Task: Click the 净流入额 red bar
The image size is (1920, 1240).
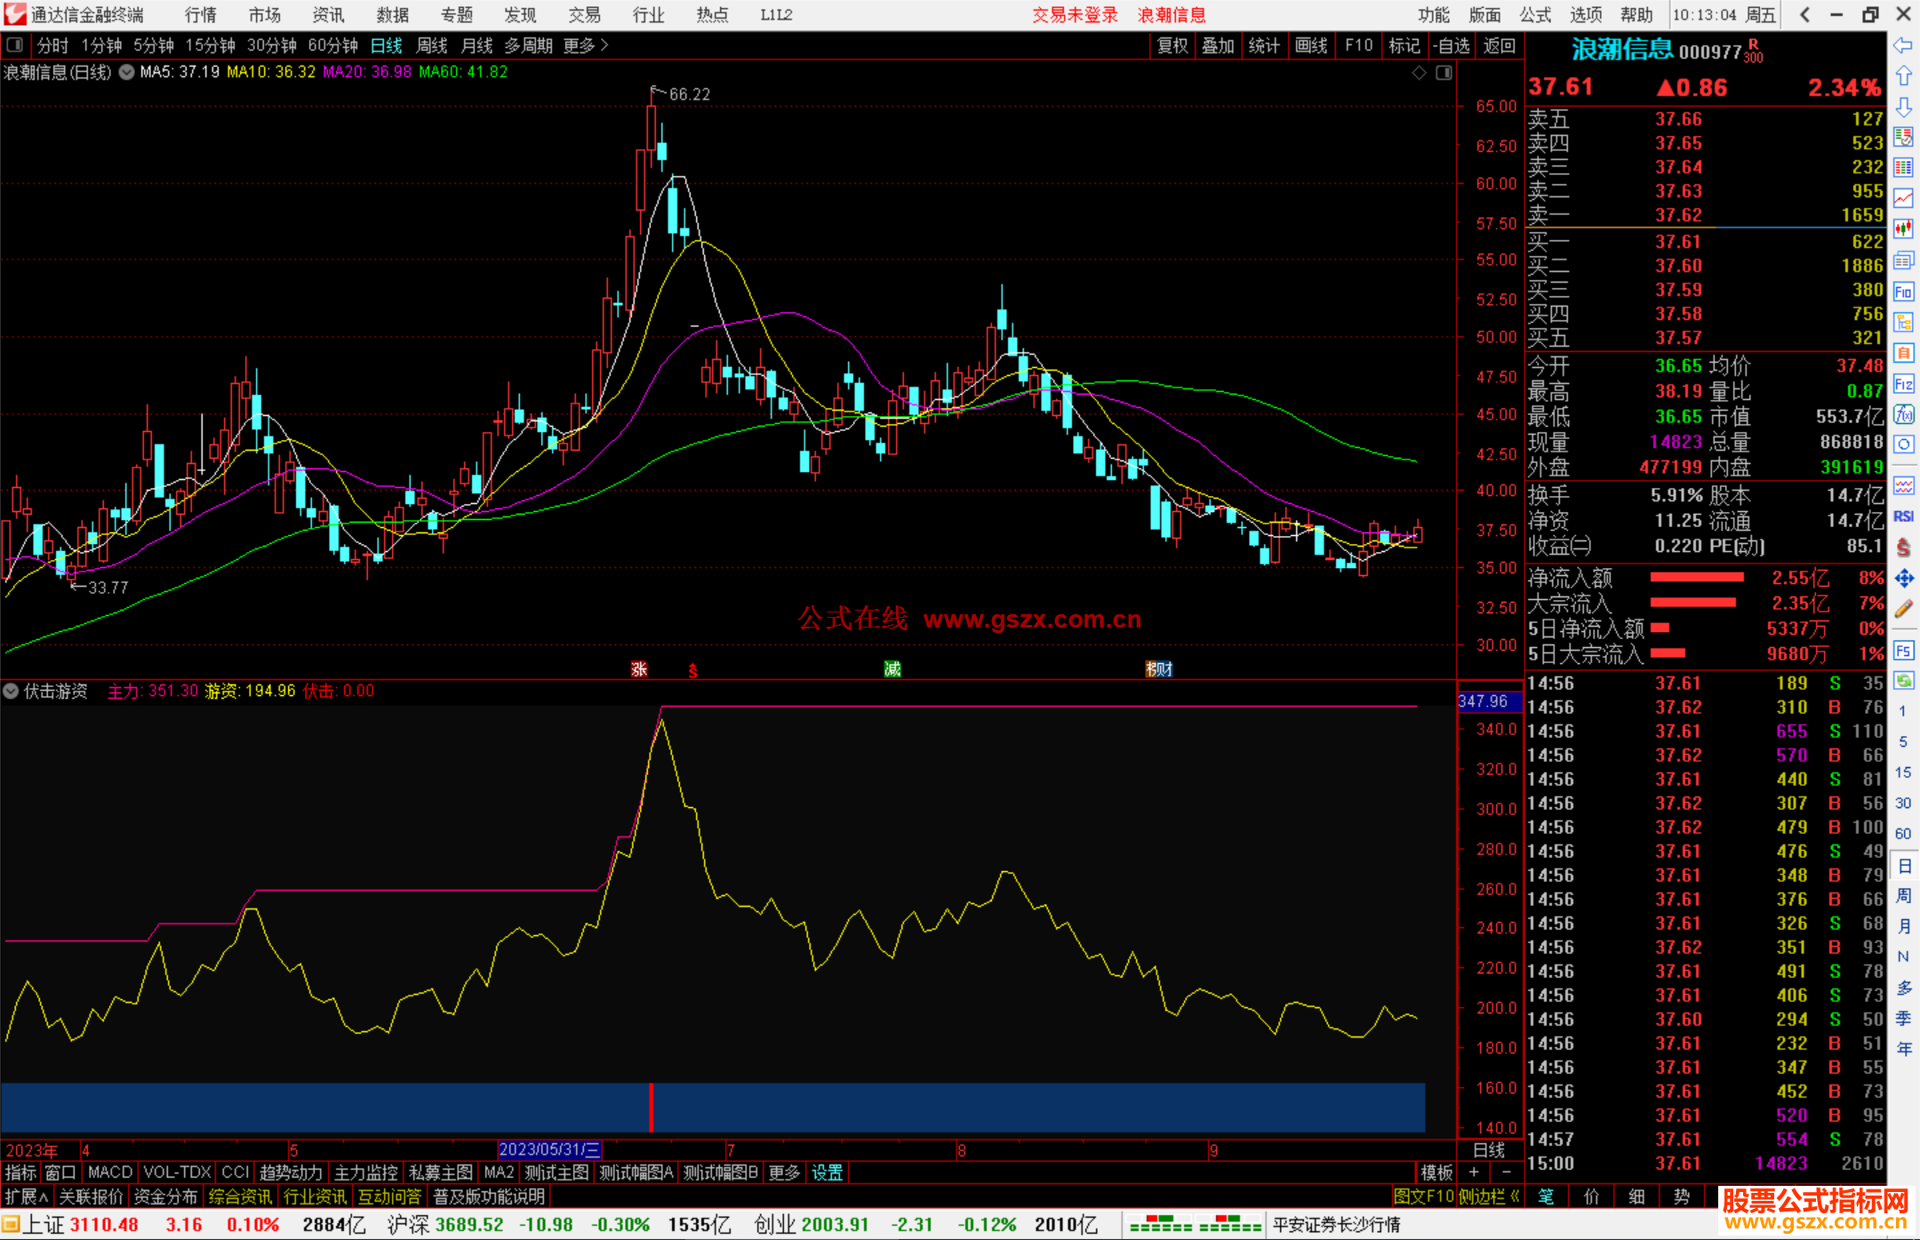Action: pos(1697,578)
